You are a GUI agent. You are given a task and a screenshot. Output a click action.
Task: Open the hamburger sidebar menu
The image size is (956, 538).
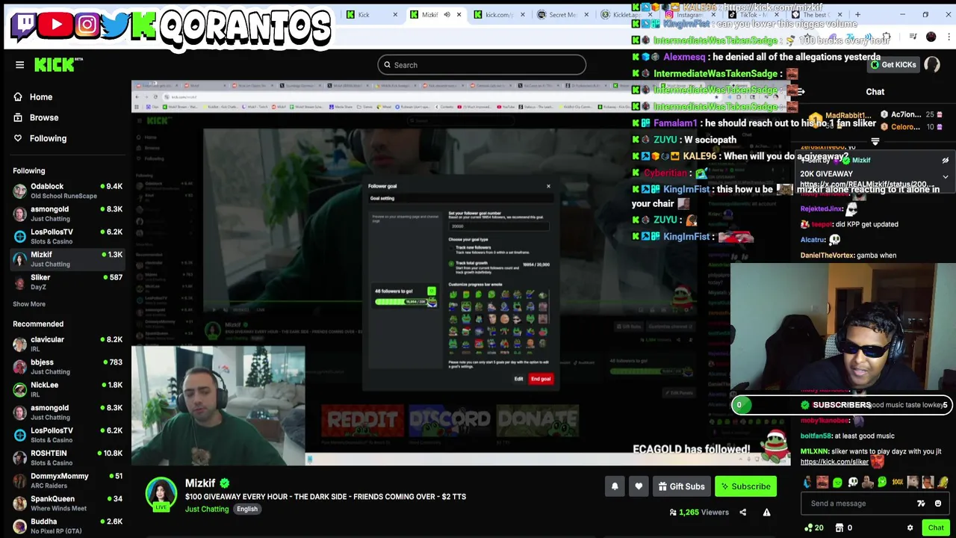click(20, 65)
